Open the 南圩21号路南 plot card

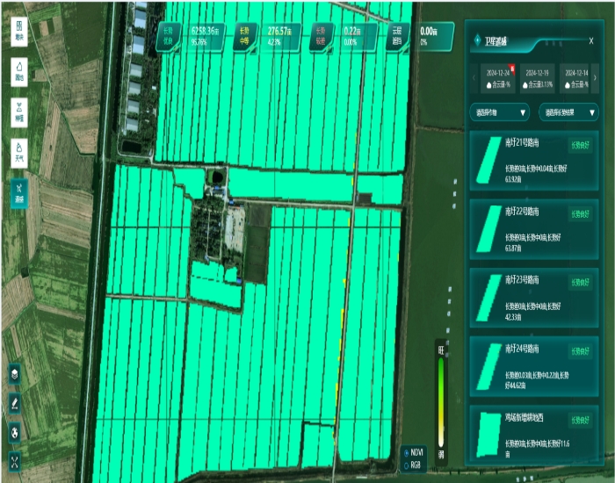pyautogui.click(x=534, y=161)
